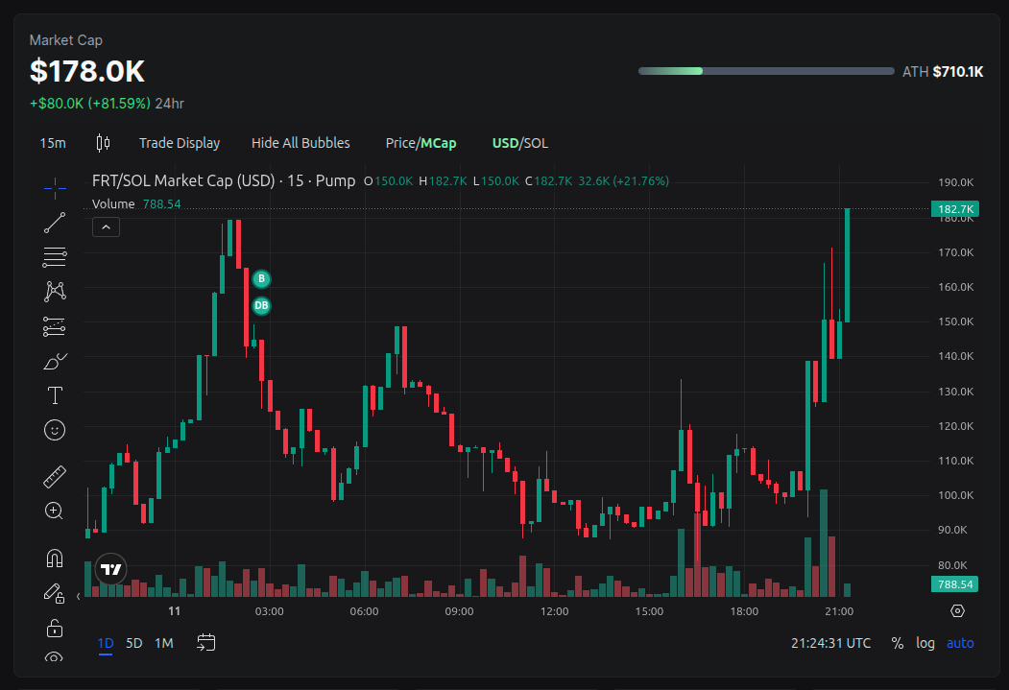Toggle Hide All Bubbles
Screen dimensions: 1009x690
[300, 142]
